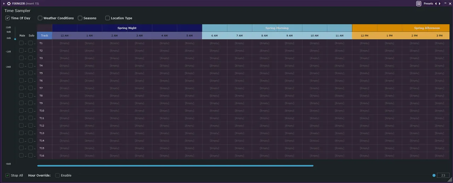Go to the previous preset arrow

pos(436,4)
